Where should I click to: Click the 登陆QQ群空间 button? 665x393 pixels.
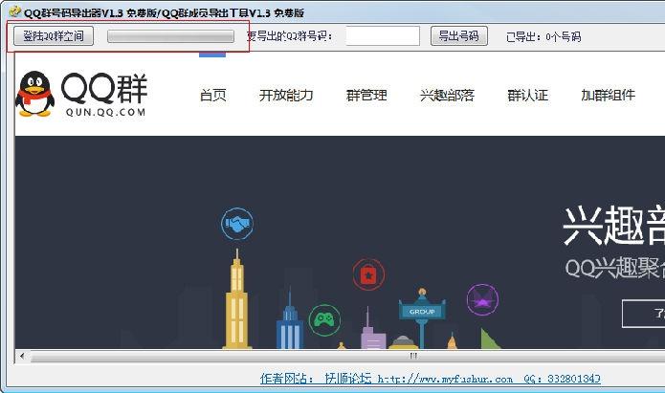click(54, 36)
